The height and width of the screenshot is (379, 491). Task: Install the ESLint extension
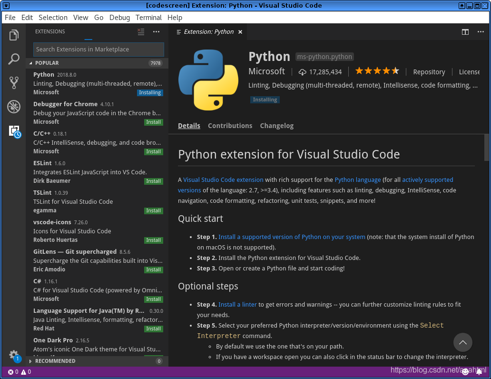(153, 181)
